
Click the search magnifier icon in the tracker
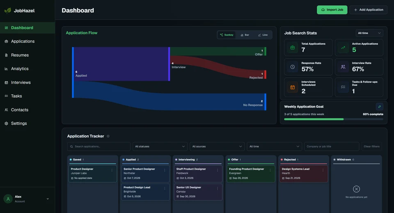71,147
